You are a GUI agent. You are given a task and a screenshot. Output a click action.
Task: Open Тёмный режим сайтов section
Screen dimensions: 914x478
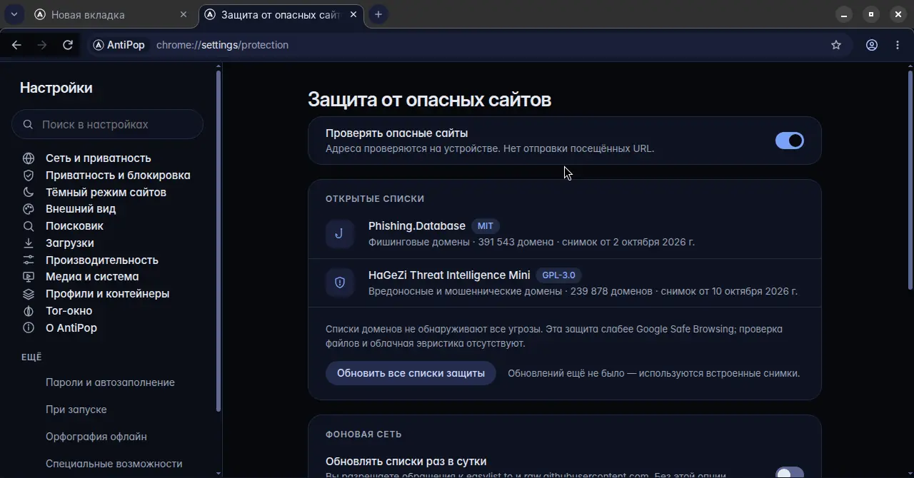point(106,192)
